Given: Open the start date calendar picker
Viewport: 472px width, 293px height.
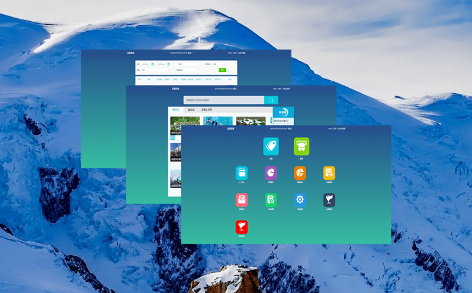Looking at the screenshot, I should pyautogui.click(x=152, y=64).
